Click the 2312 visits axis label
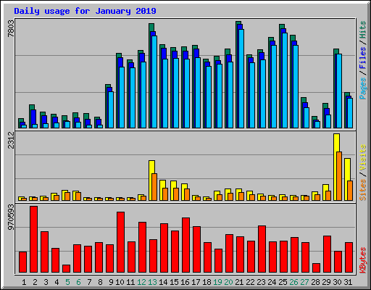 (11, 141)
